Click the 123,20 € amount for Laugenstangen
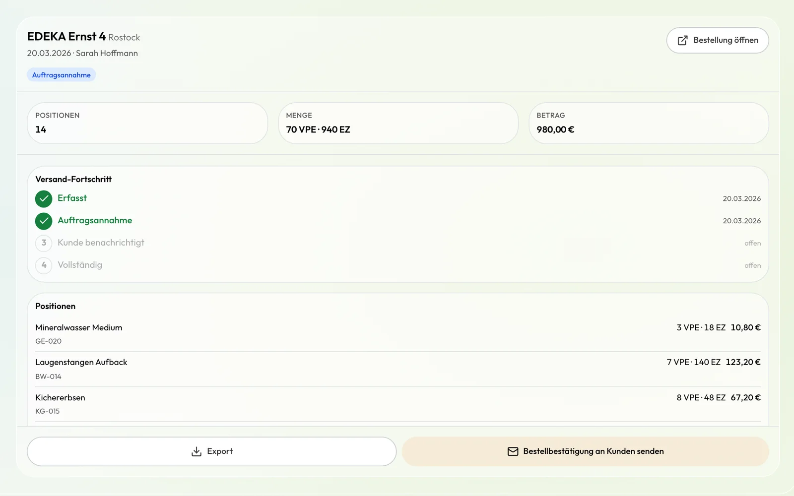 [743, 362]
